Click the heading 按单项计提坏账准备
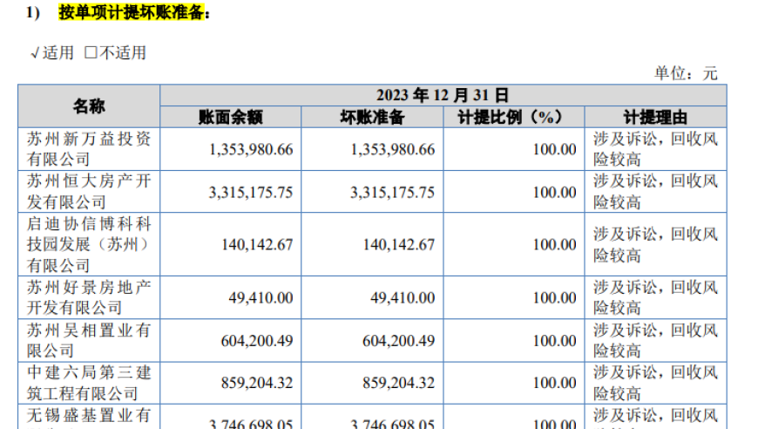 pos(133,14)
